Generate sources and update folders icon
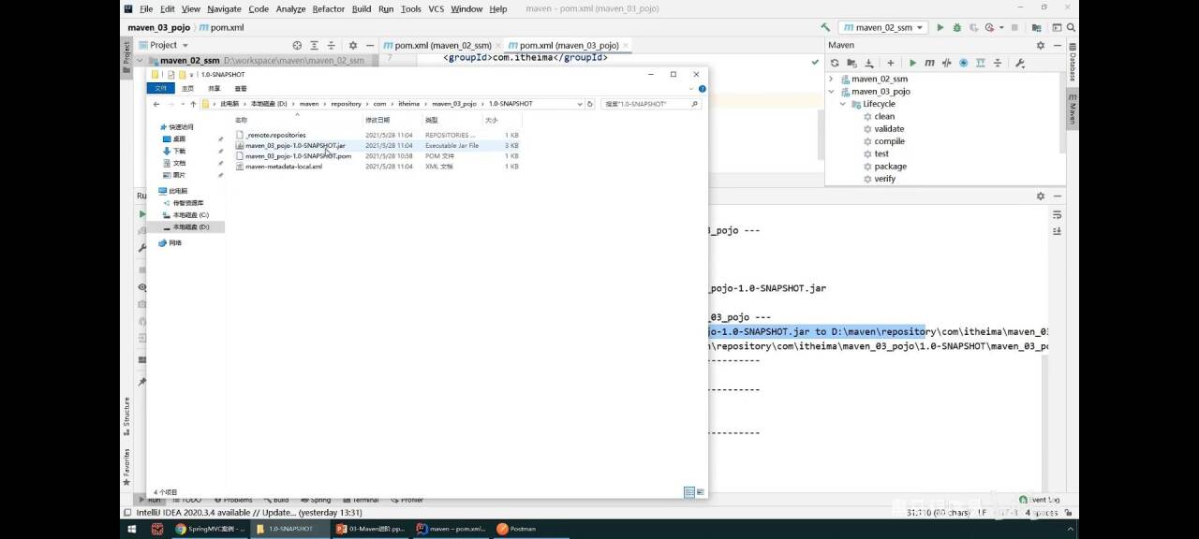The height and width of the screenshot is (539, 1199). click(852, 63)
